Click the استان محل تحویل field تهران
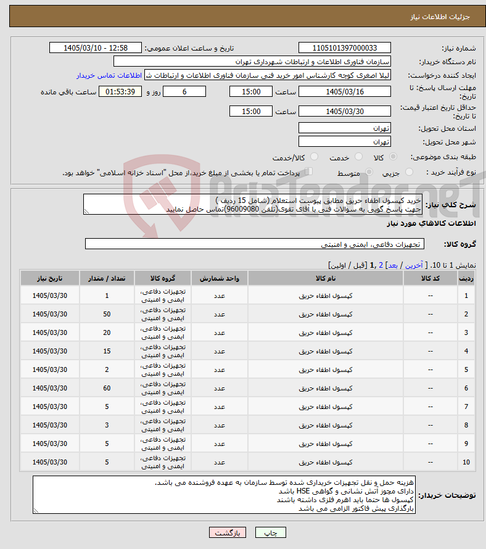Image resolution: width=486 pixels, height=549 pixels. [x=345, y=128]
